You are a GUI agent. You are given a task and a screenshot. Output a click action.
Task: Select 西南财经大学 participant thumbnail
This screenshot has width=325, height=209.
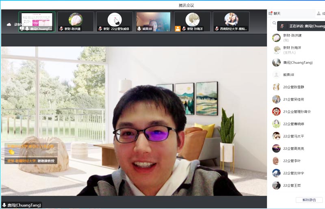click(x=231, y=21)
